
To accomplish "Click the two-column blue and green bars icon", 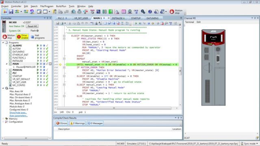I will [104, 12].
